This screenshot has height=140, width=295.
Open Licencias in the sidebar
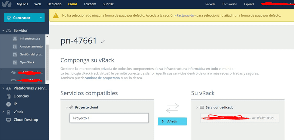pyautogui.click(x=21, y=96)
